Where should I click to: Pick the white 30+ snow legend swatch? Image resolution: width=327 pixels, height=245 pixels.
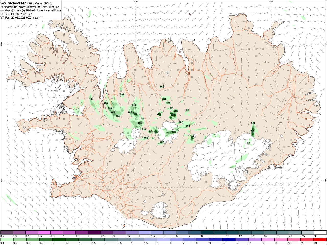tap(321, 232)
